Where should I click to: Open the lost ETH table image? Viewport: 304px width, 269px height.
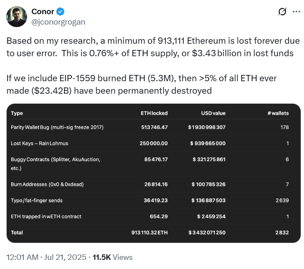click(154, 173)
